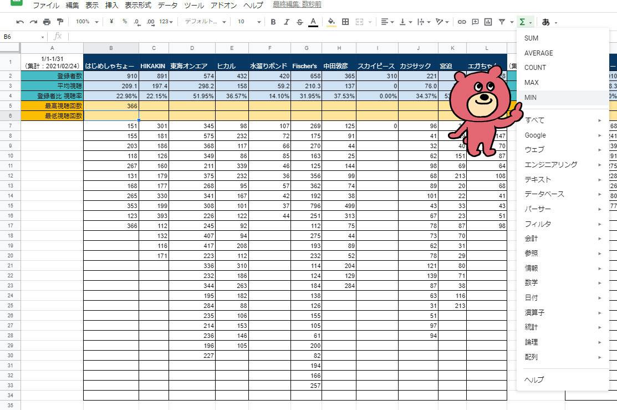
Task: Expand the Google function category
Action: click(x=563, y=135)
